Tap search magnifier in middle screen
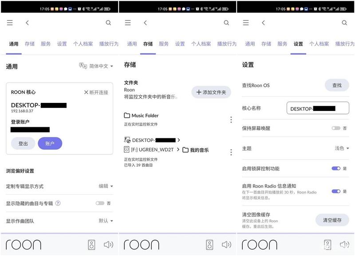This screenshot has width=355, height=256. [226, 23]
